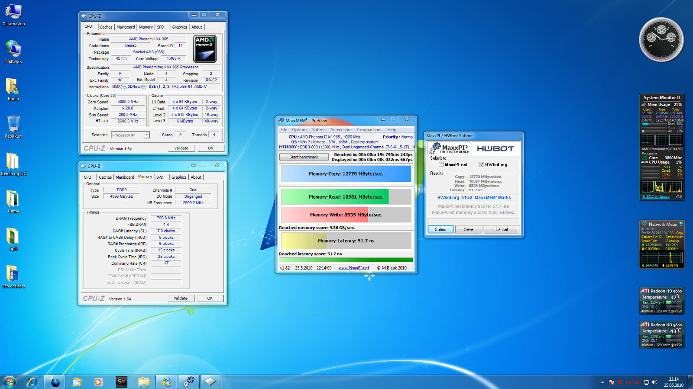693x389 pixels.
Task: Click the Memory-Latency 51.7 ns bar
Action: 346,241
